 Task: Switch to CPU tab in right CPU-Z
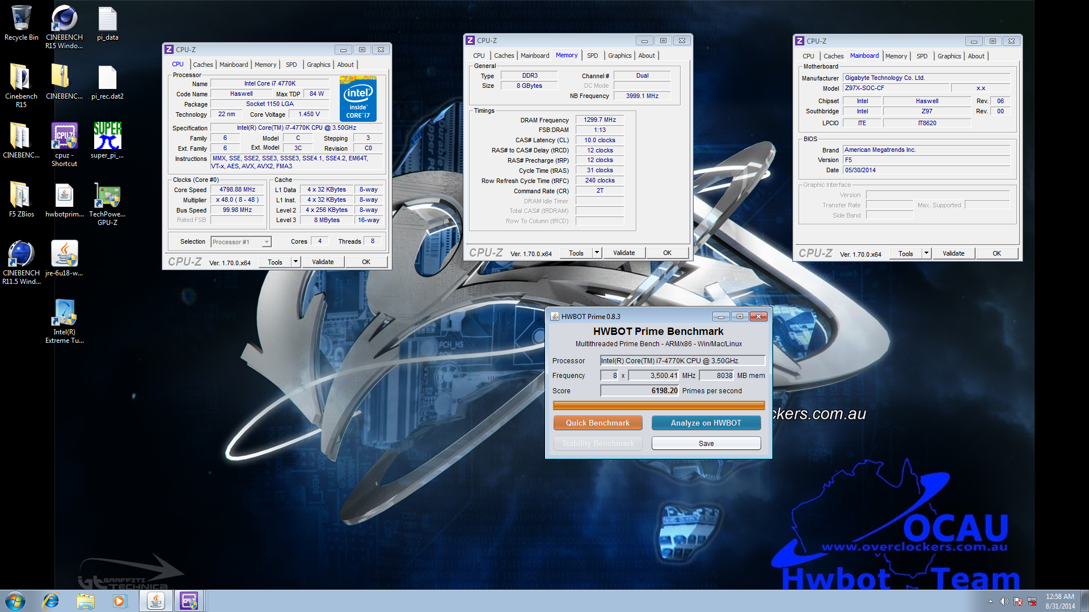click(x=808, y=56)
